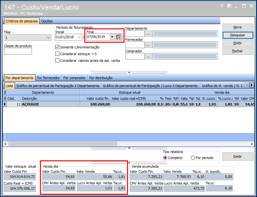Enable Considerar valores antes da apl. verba
This screenshot has width=257, height=197.
(57, 61)
